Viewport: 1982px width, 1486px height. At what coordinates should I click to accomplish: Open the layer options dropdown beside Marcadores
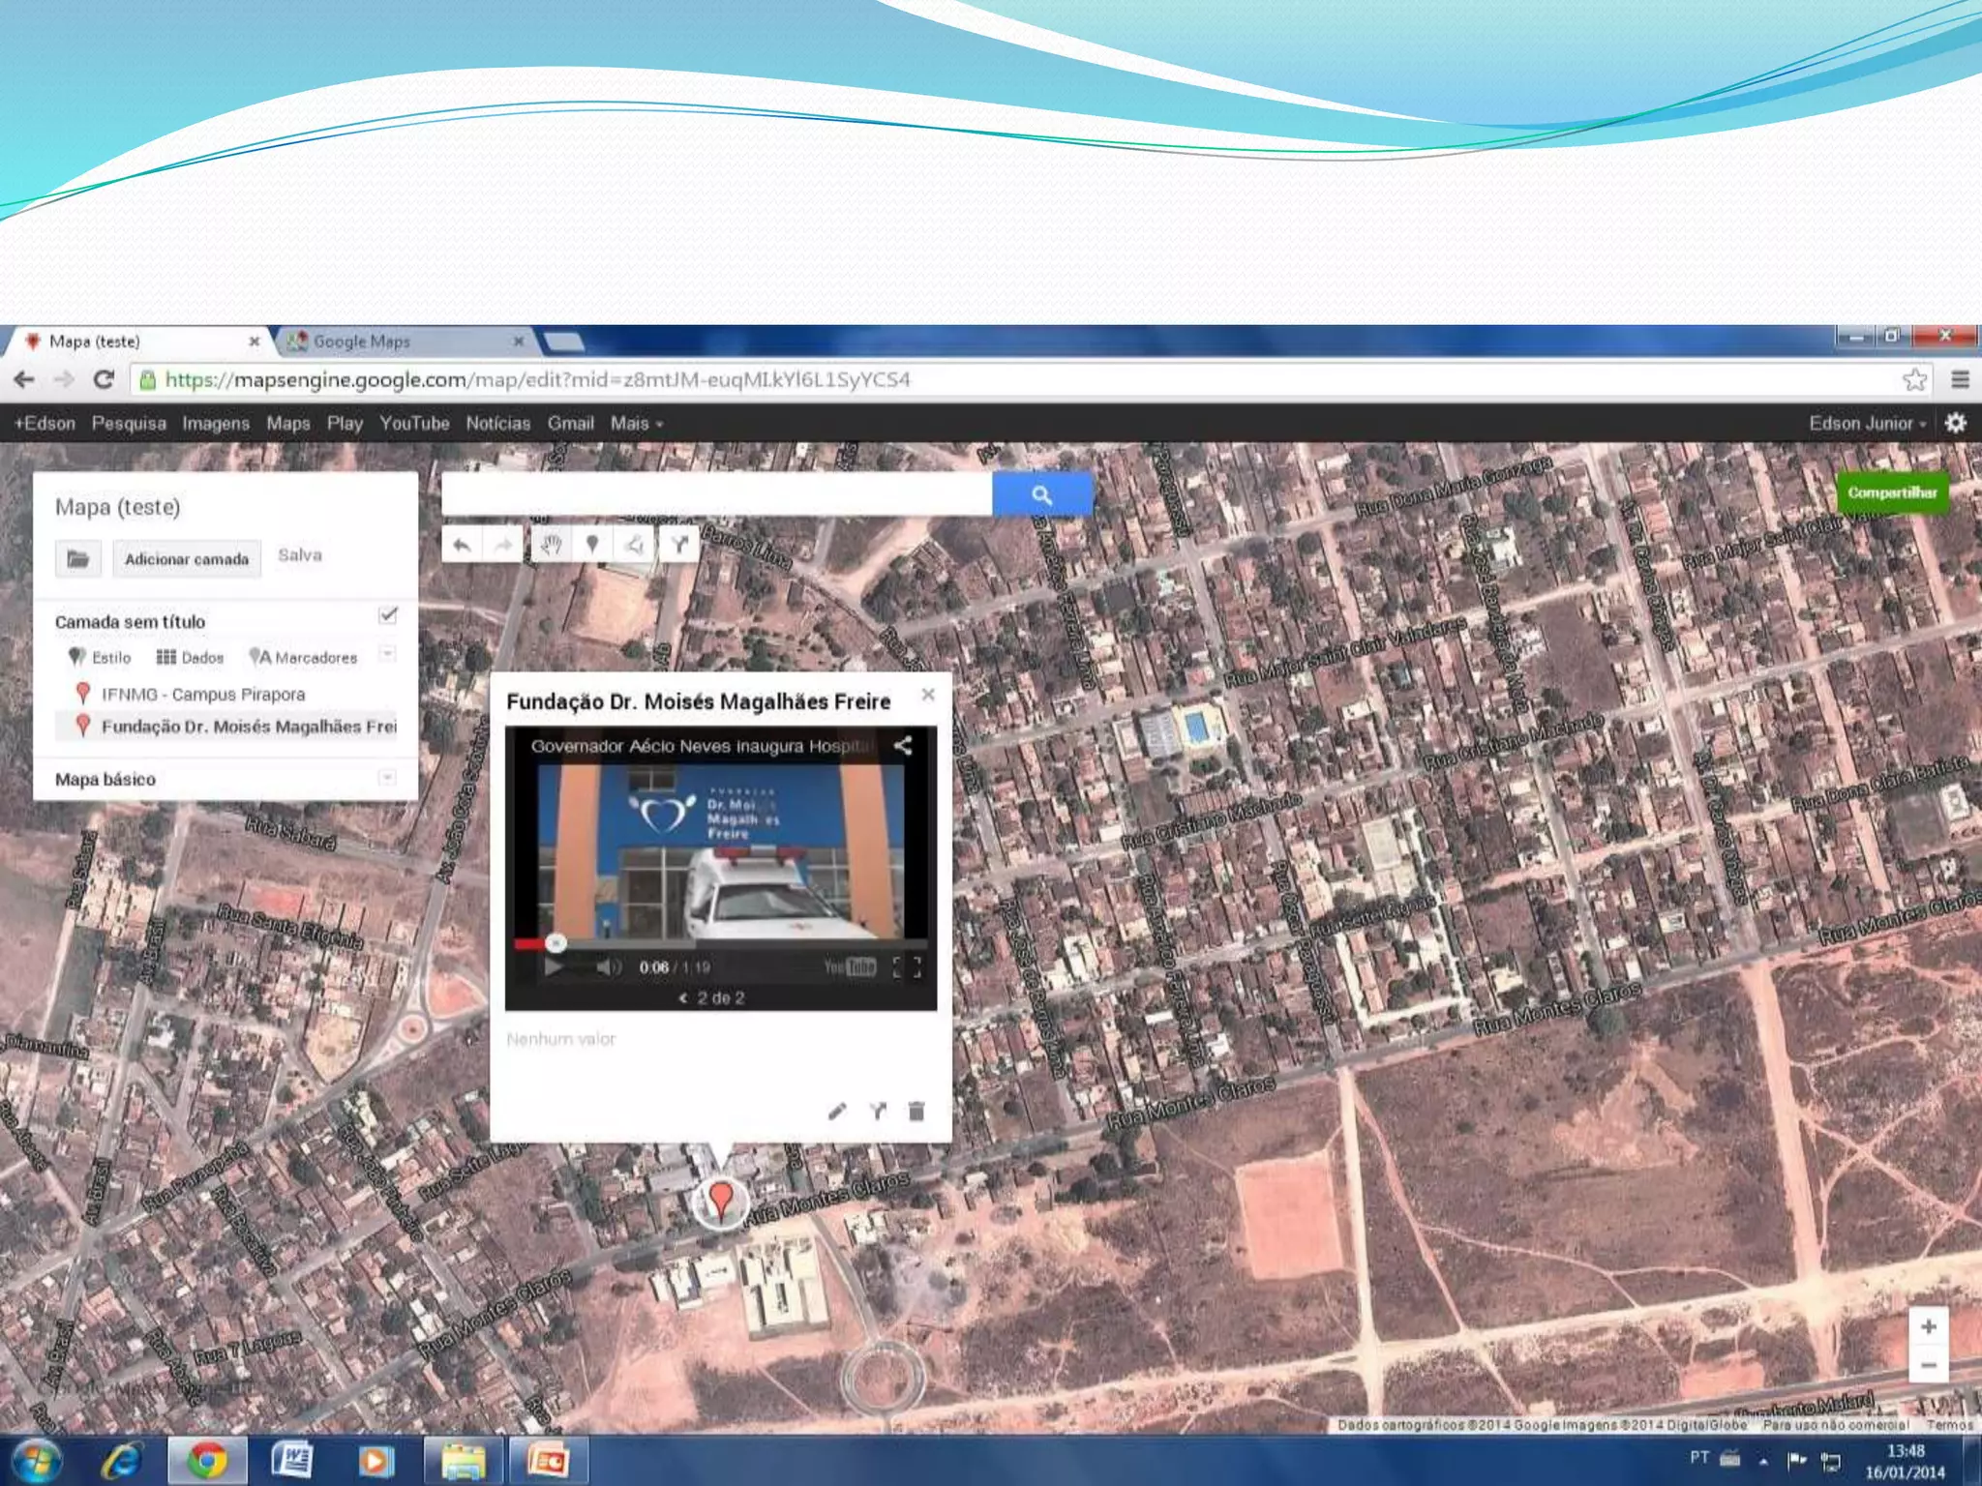[x=387, y=654]
